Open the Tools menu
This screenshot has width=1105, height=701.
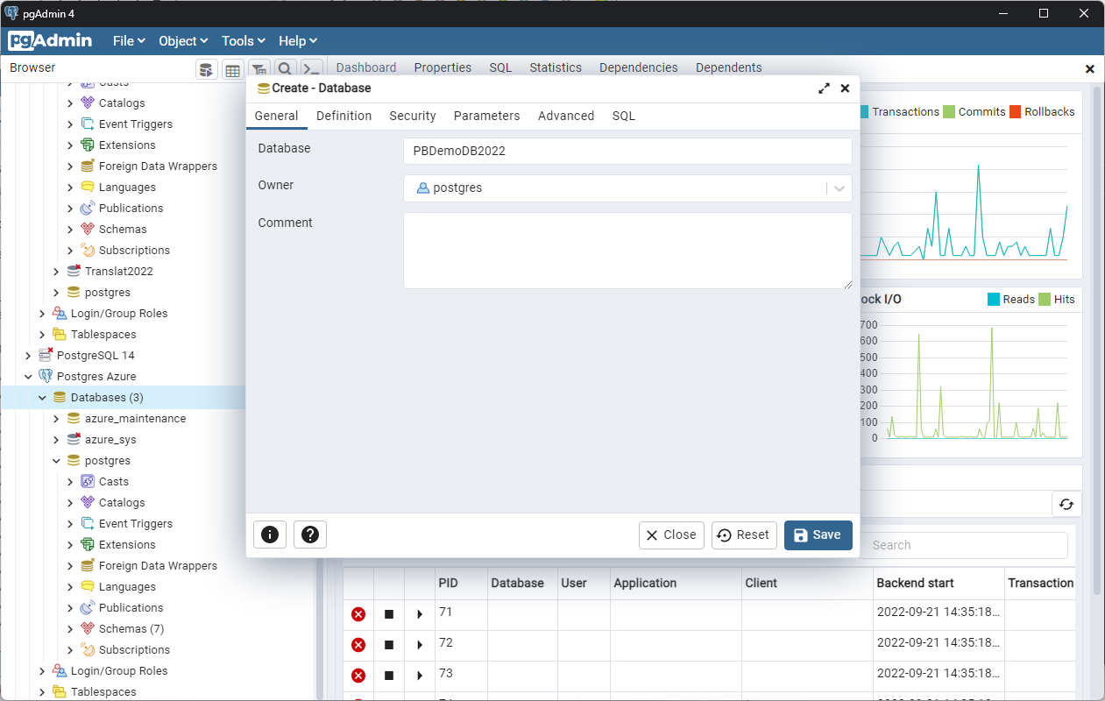coord(242,40)
